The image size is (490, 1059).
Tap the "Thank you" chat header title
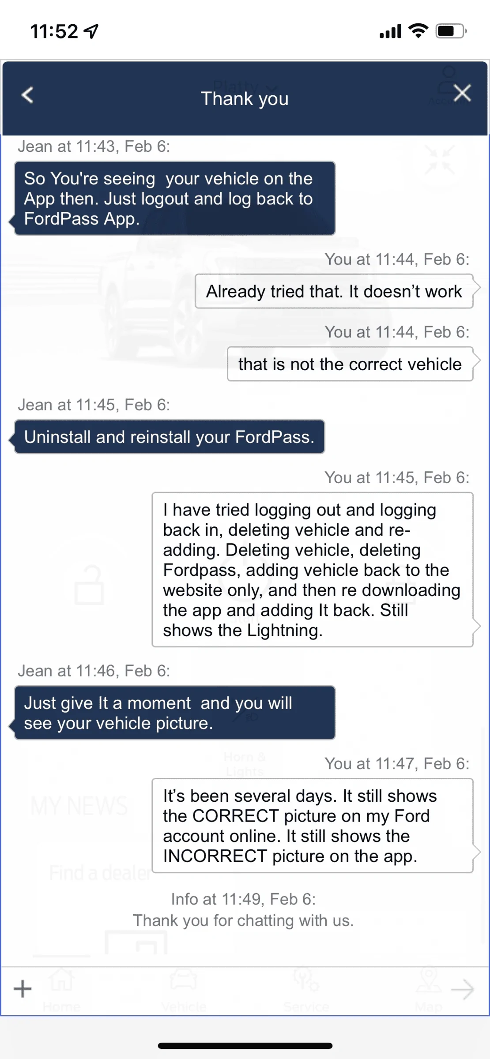pos(245,98)
